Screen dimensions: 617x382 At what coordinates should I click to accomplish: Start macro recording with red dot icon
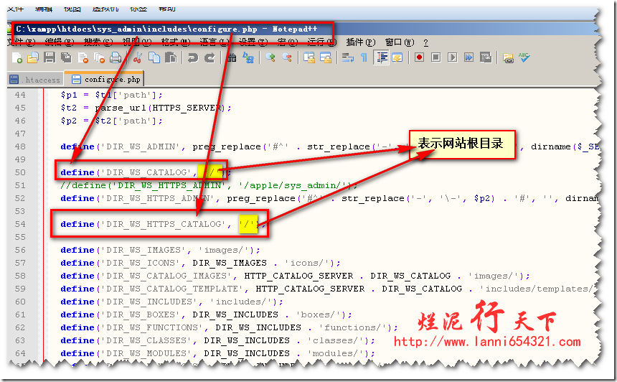coord(419,57)
